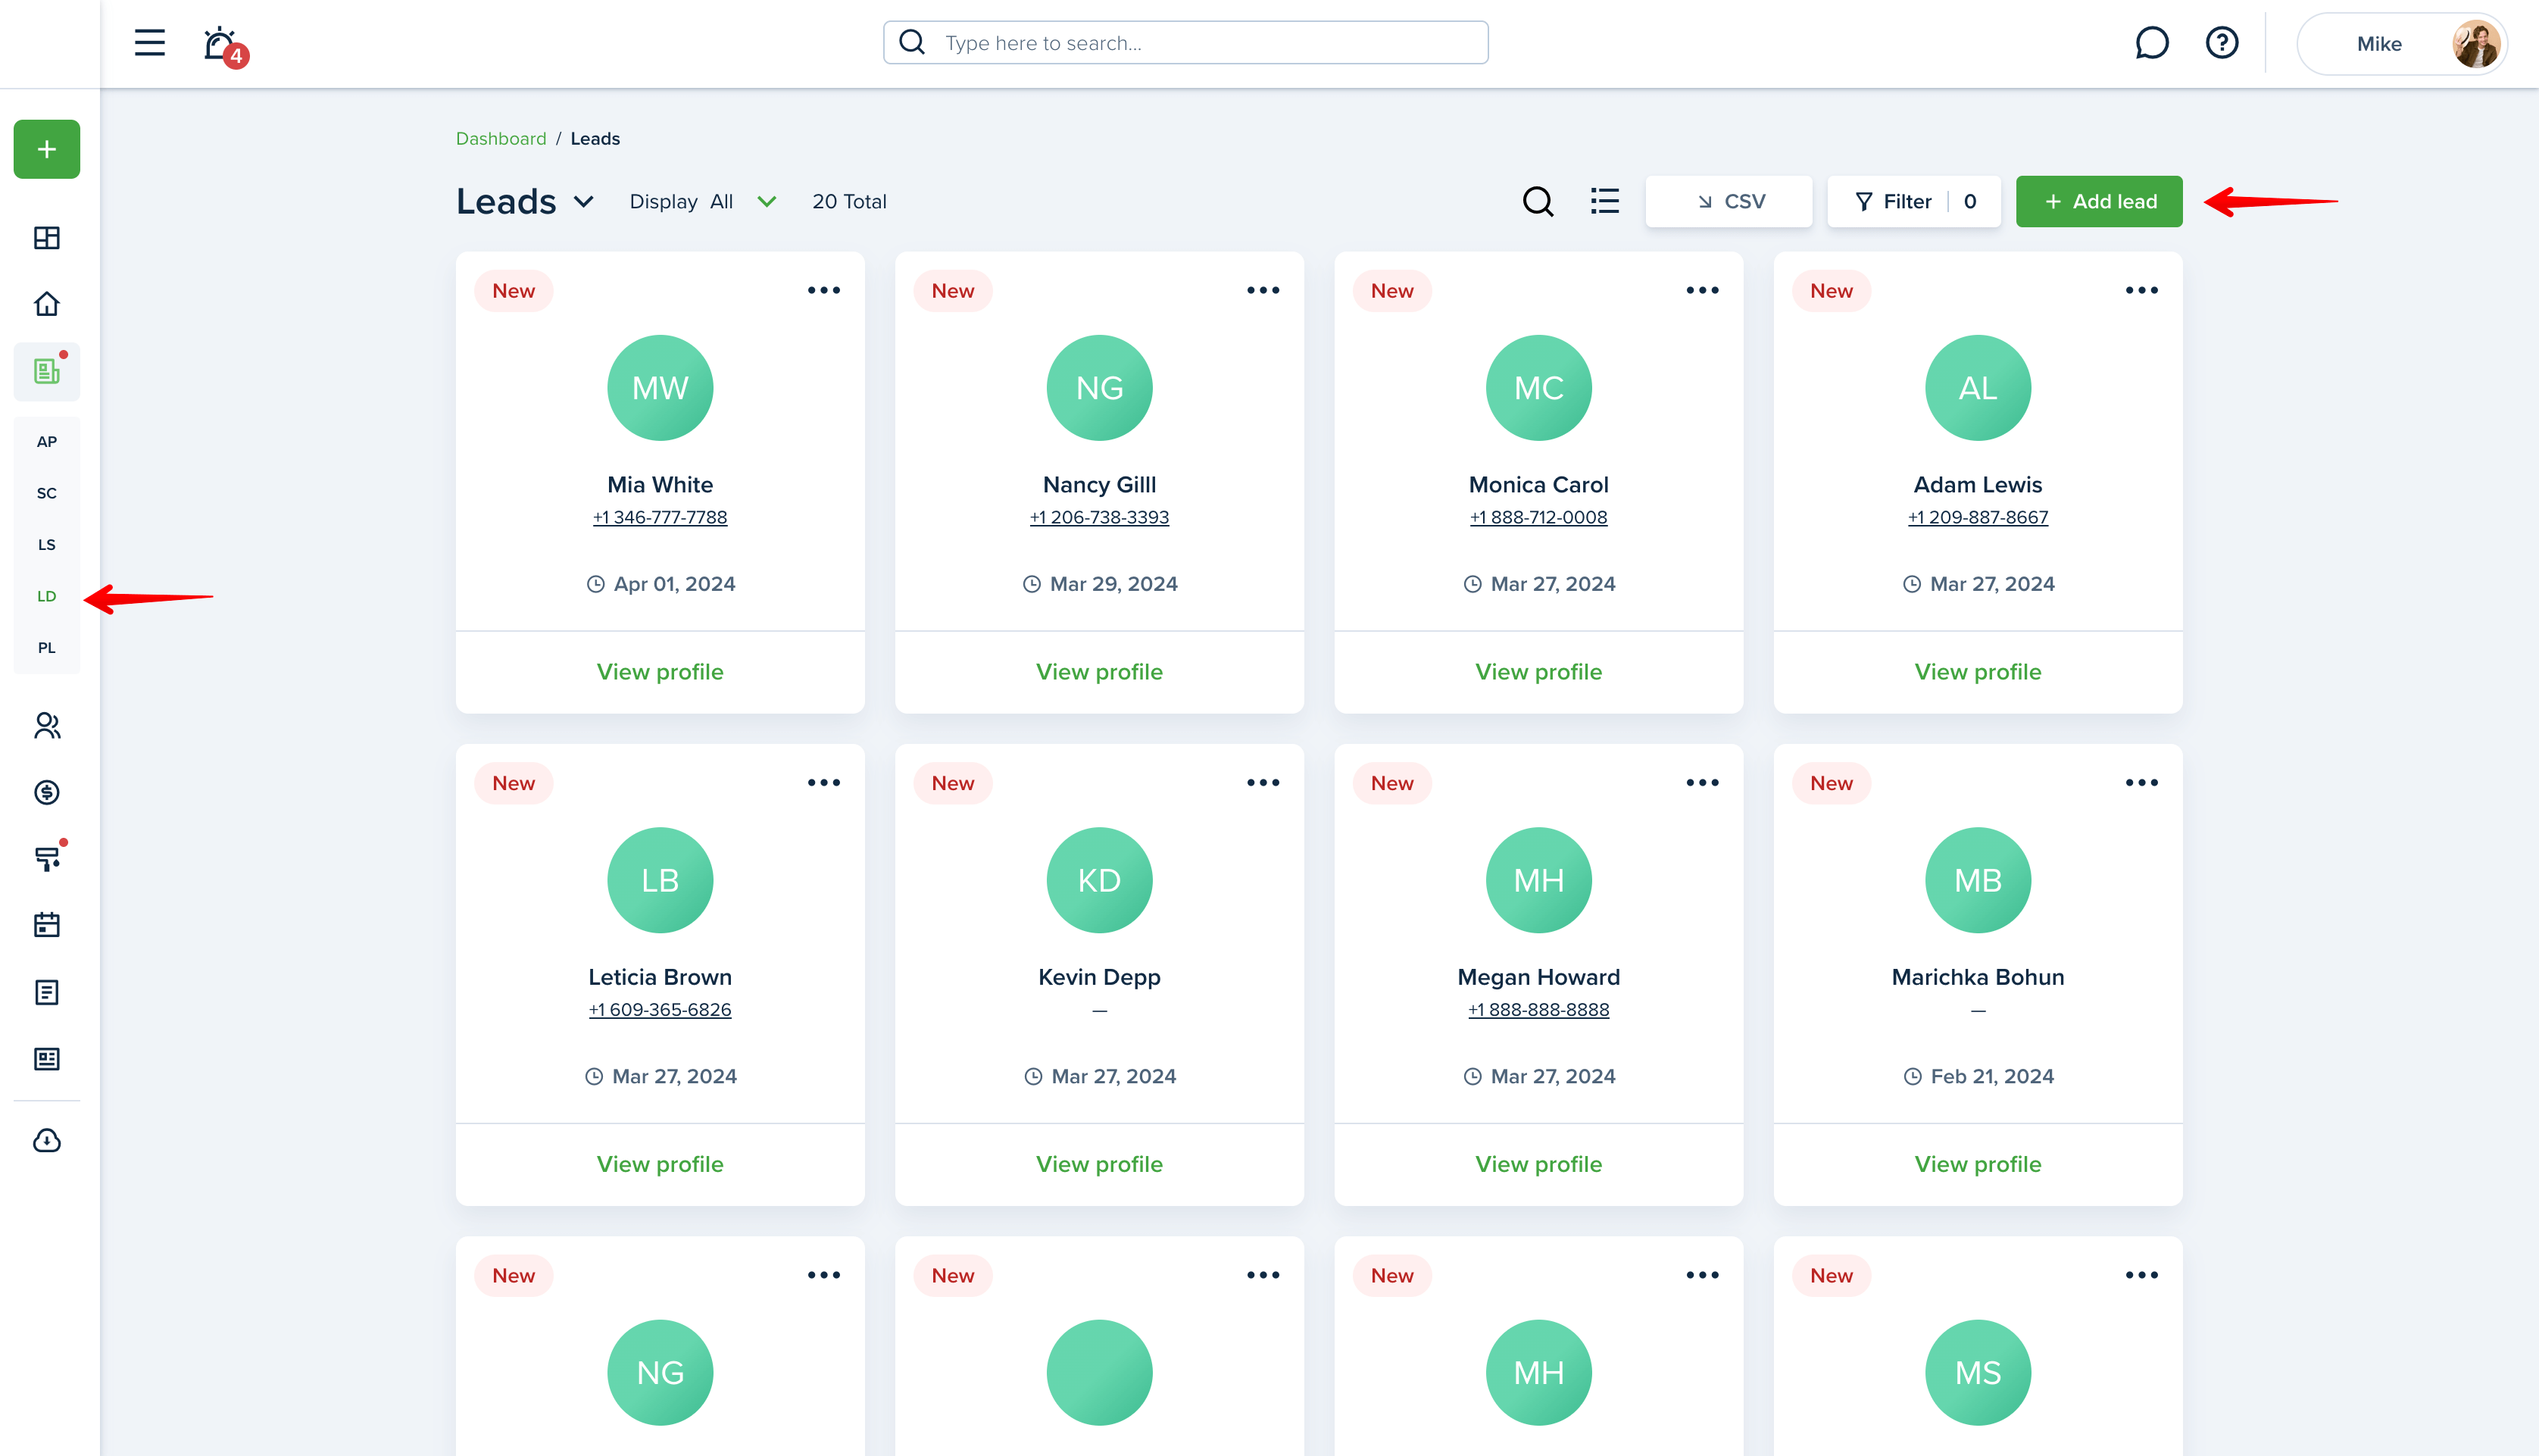Open the listings icon with red dot
The image size is (2539, 1456).
click(47, 371)
